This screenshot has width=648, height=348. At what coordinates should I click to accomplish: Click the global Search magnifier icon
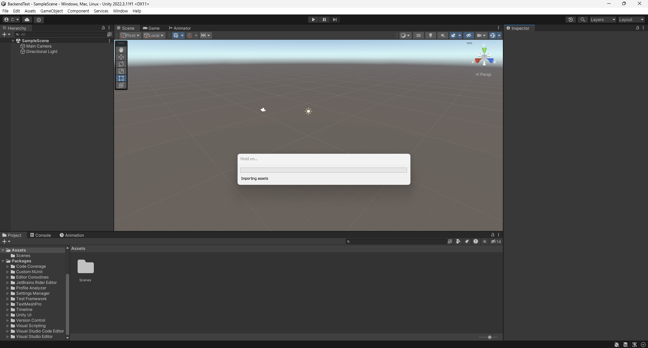583,20
